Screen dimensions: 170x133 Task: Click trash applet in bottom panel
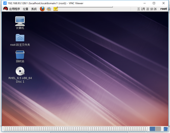point(166,129)
